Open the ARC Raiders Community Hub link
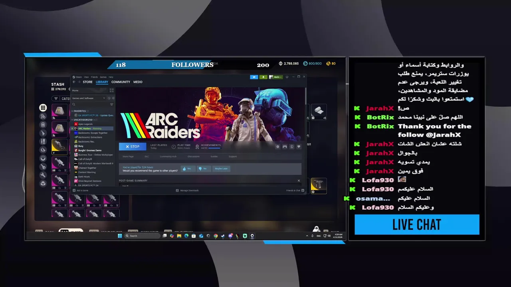Image resolution: width=511 pixels, height=287 pixels. (x=168, y=157)
